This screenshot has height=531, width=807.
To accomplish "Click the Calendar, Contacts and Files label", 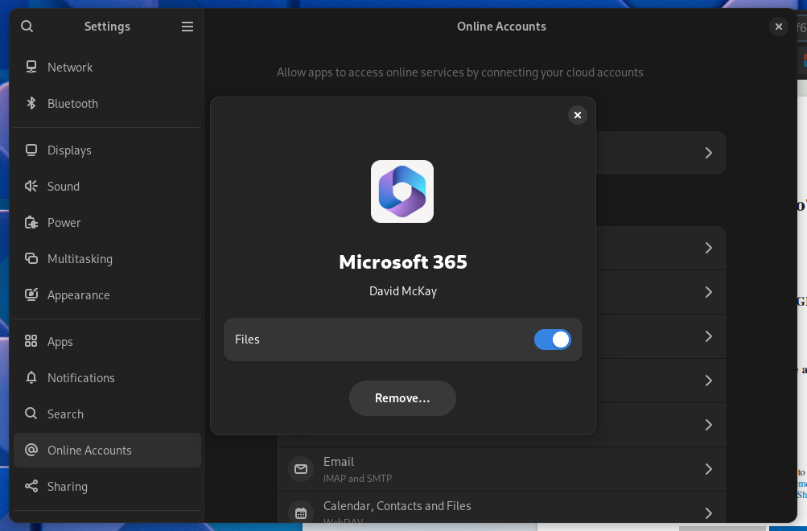I will (x=397, y=506).
